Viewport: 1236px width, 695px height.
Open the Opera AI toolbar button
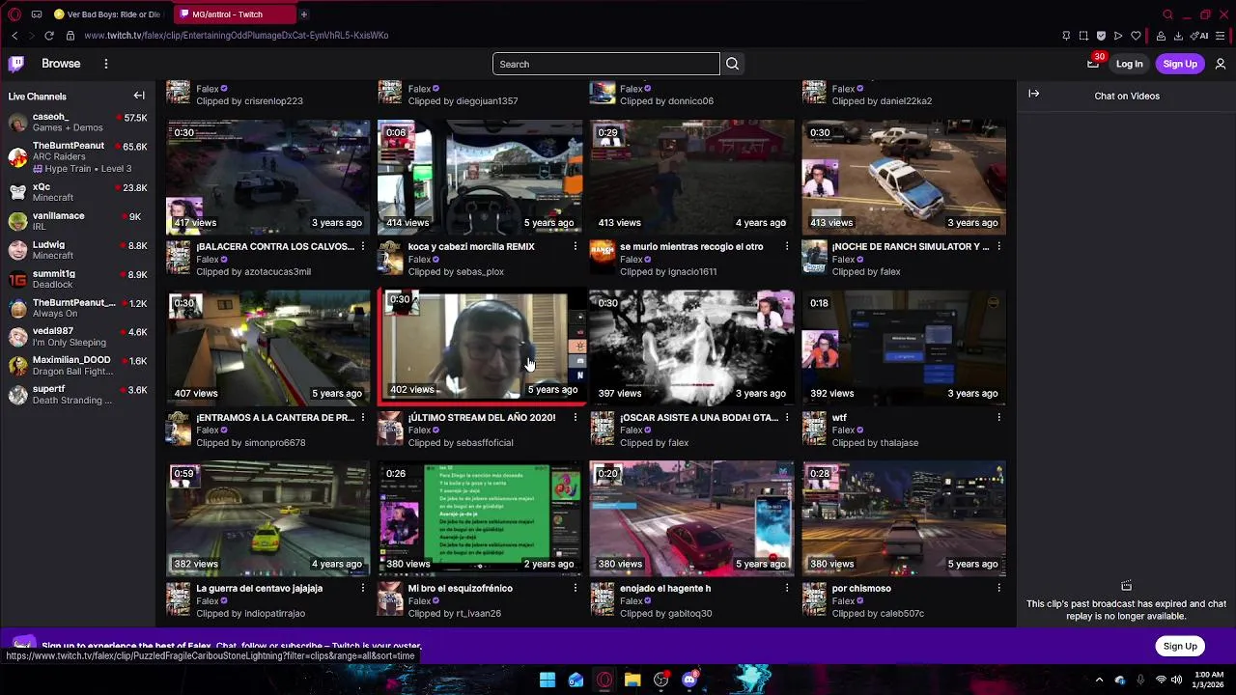[x=1201, y=36]
